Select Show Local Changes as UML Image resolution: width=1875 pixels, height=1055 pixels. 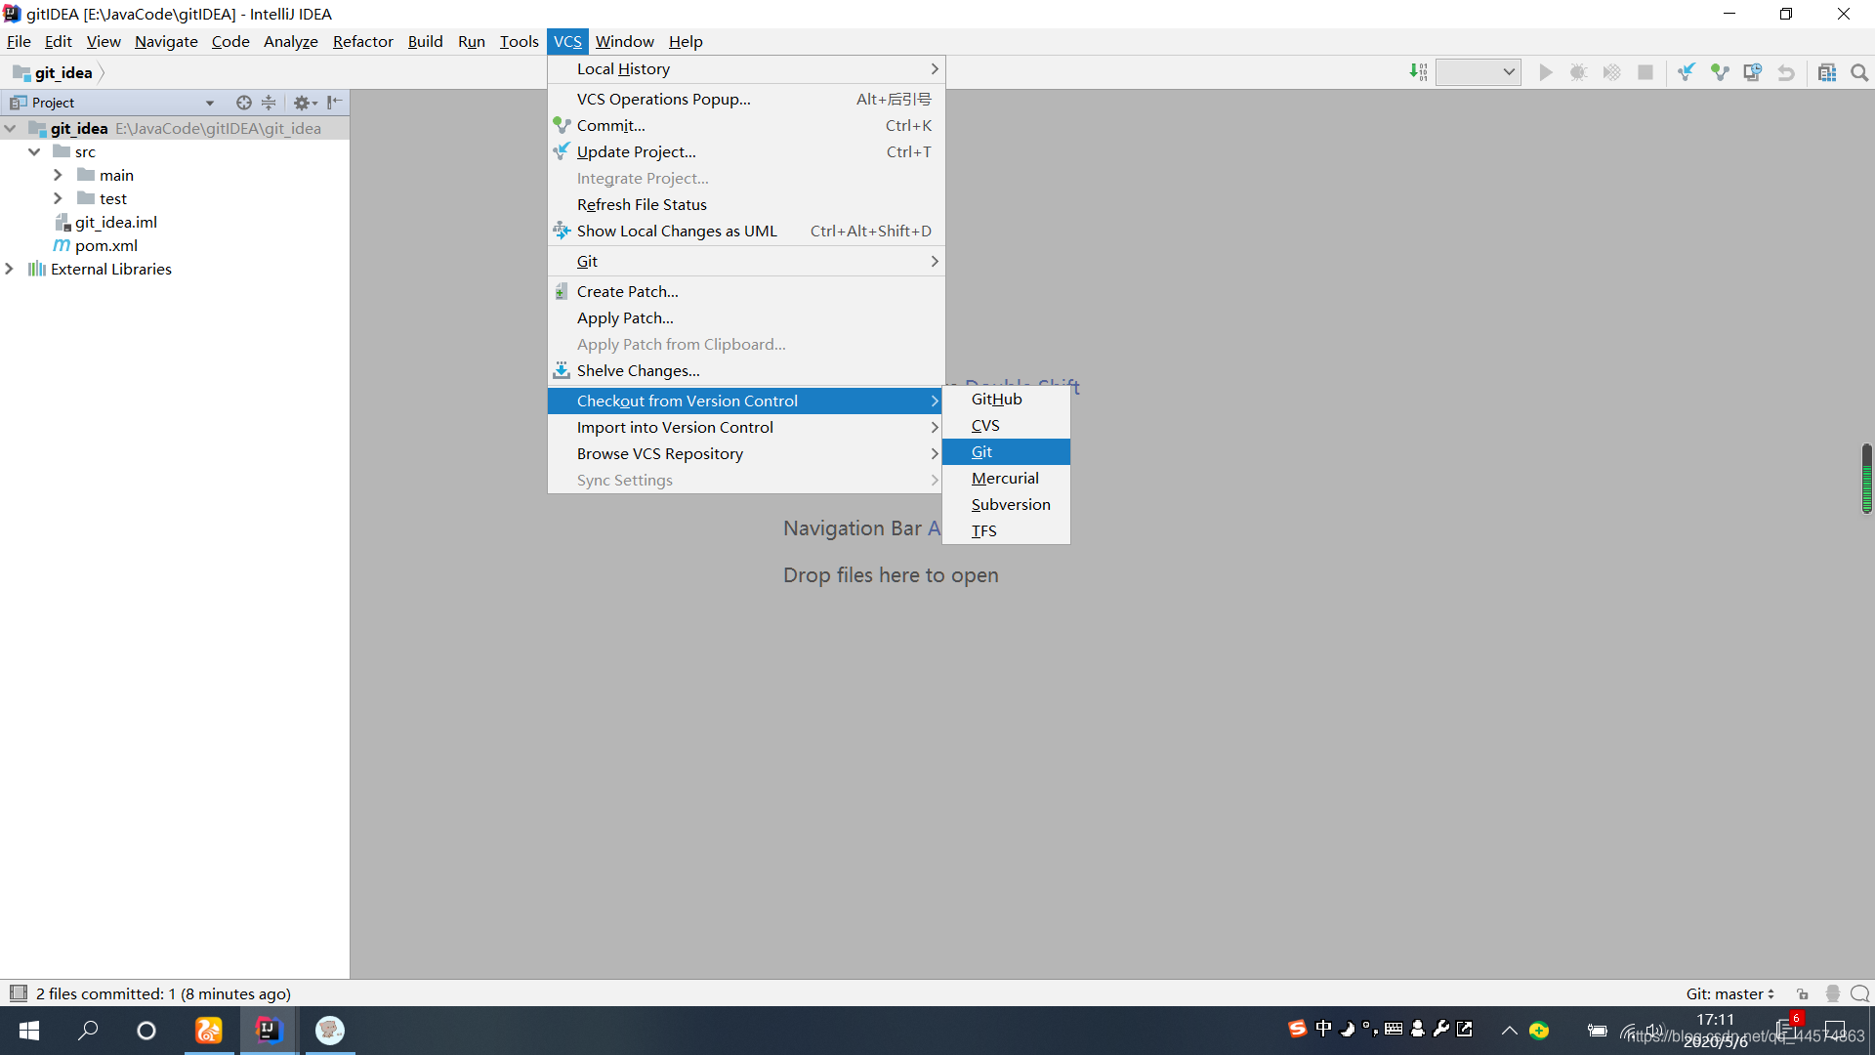pos(746,231)
